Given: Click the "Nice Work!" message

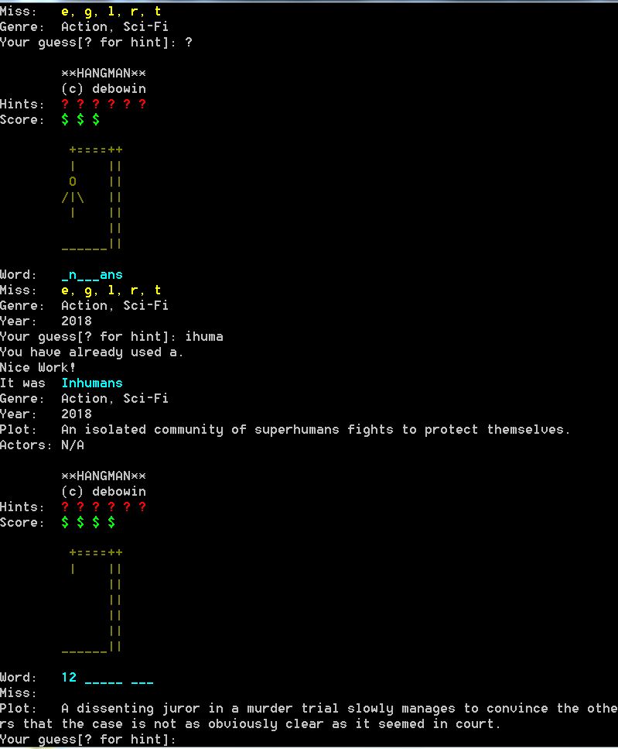Looking at the screenshot, I should 38,368.
